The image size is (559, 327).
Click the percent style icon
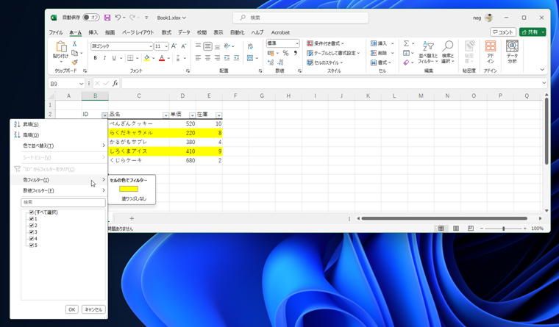pyautogui.click(x=285, y=53)
